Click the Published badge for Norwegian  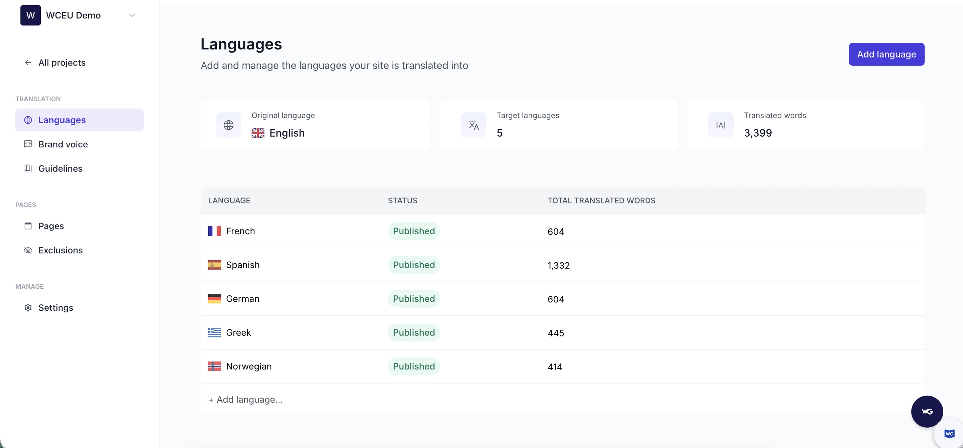(x=414, y=366)
